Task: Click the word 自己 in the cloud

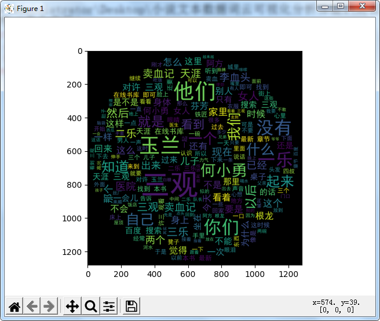Action: (x=140, y=220)
